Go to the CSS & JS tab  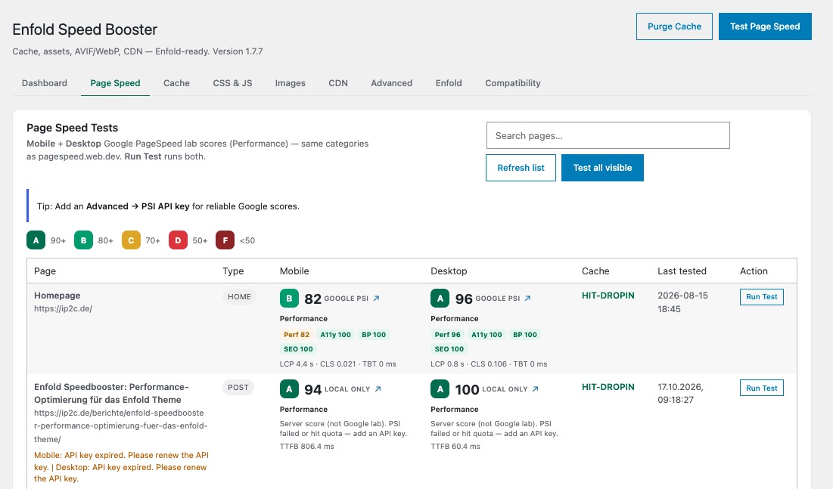point(233,83)
